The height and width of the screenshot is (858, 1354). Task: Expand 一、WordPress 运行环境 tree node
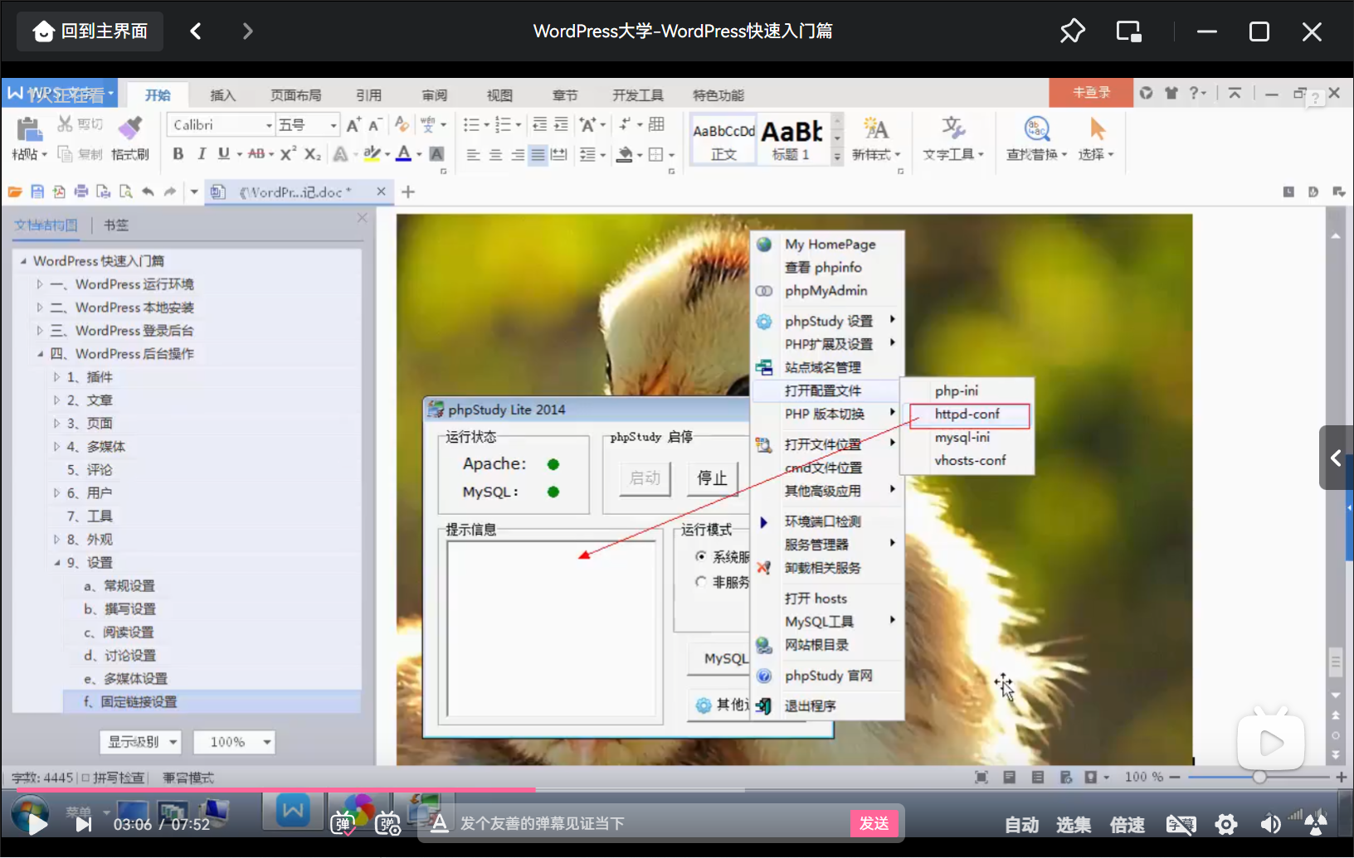tap(39, 284)
